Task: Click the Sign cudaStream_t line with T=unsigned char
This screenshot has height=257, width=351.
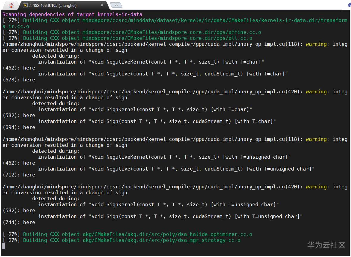Action: [x=170, y=217]
